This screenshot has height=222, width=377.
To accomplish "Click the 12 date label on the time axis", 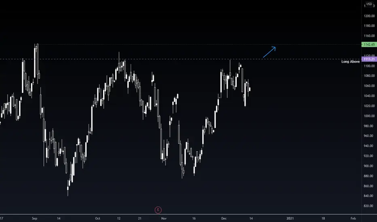I will click(x=119, y=218).
